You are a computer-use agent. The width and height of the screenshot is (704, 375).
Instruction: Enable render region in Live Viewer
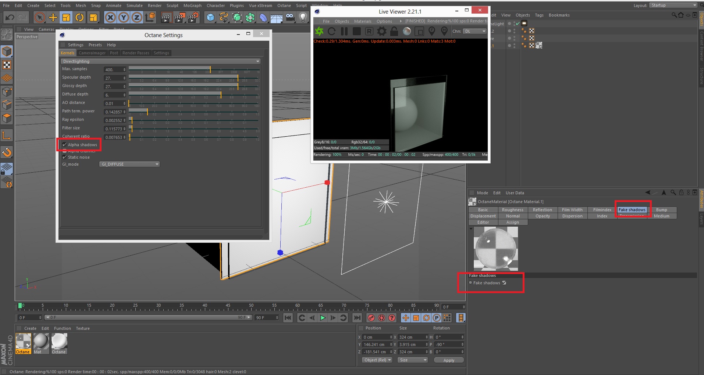[x=419, y=31]
